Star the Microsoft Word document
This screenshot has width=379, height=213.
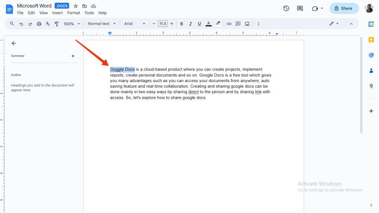pos(76,6)
